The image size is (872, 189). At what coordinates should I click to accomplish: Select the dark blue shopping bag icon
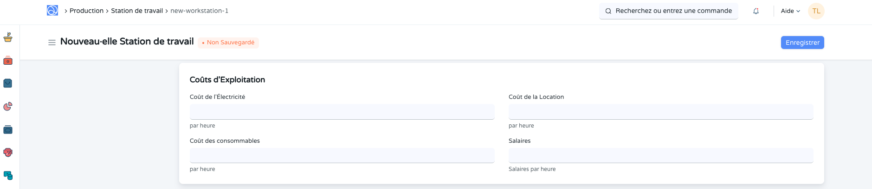tap(8, 83)
